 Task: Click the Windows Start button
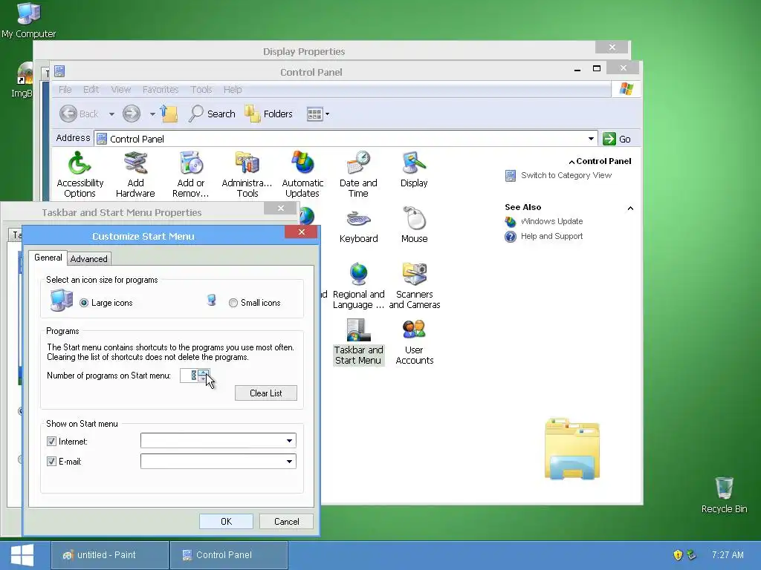click(x=22, y=555)
